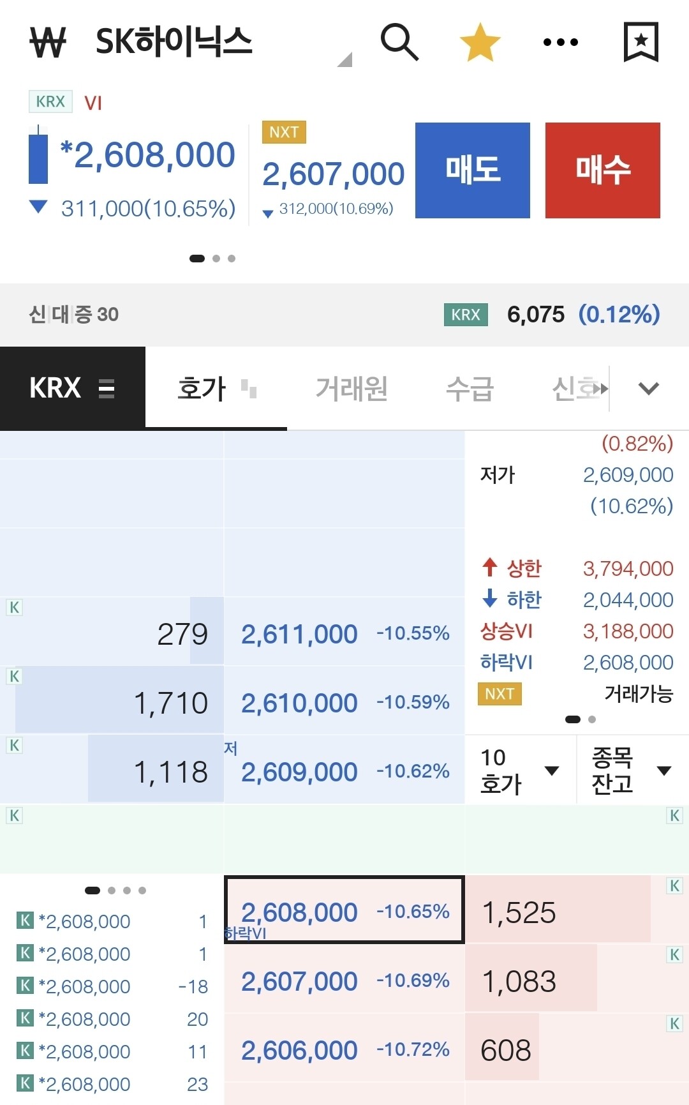Tap K icon beside quantity 279
Viewport: 689px width, 1105px height.
click(x=14, y=607)
